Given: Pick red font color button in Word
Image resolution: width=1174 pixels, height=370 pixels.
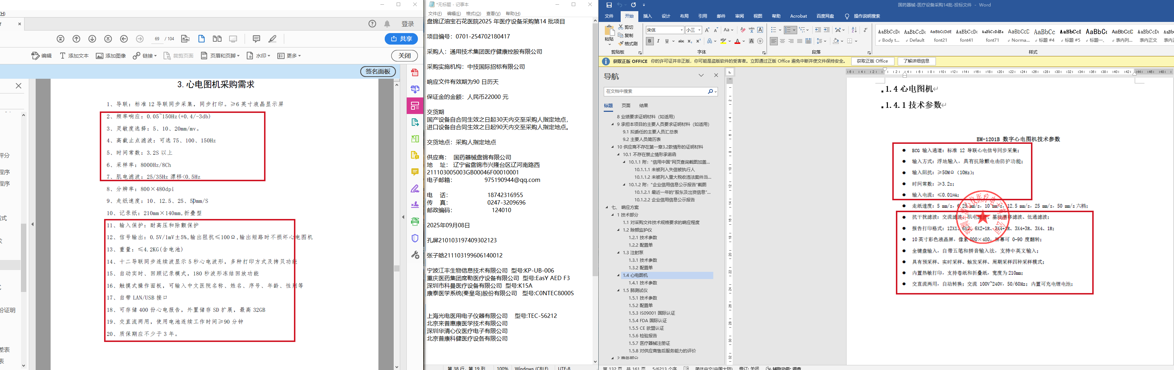Looking at the screenshot, I should pos(737,41).
